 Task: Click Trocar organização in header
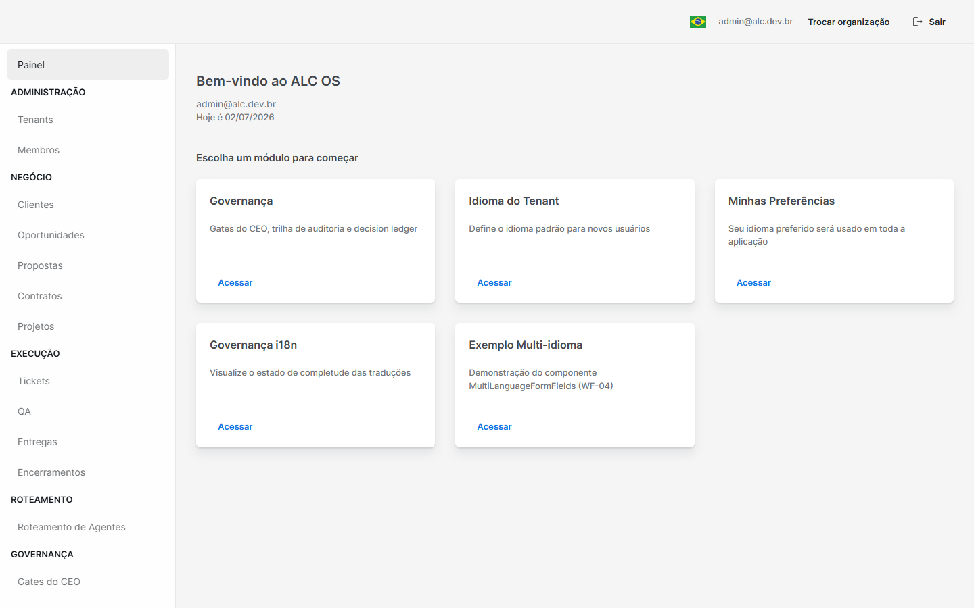point(849,22)
